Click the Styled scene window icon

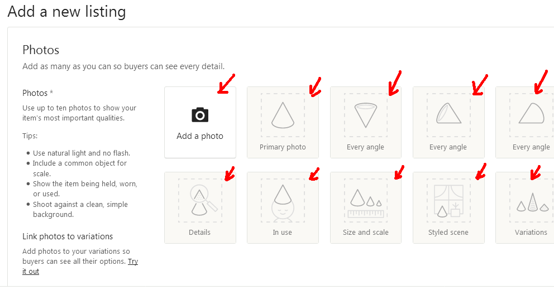448,201
